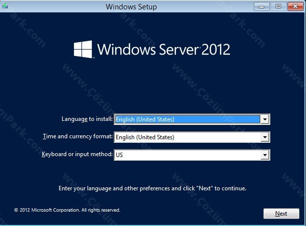Click the Keyboard or input method label
The image size is (306, 226).
pyautogui.click(x=77, y=154)
